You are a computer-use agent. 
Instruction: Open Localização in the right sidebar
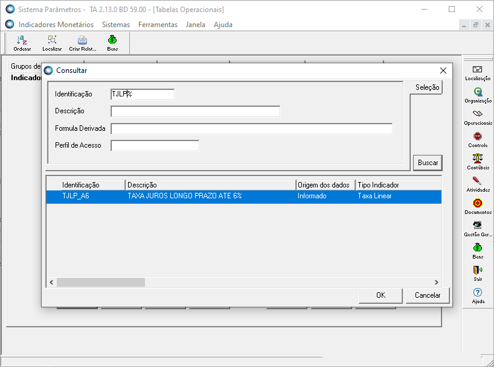point(478,73)
